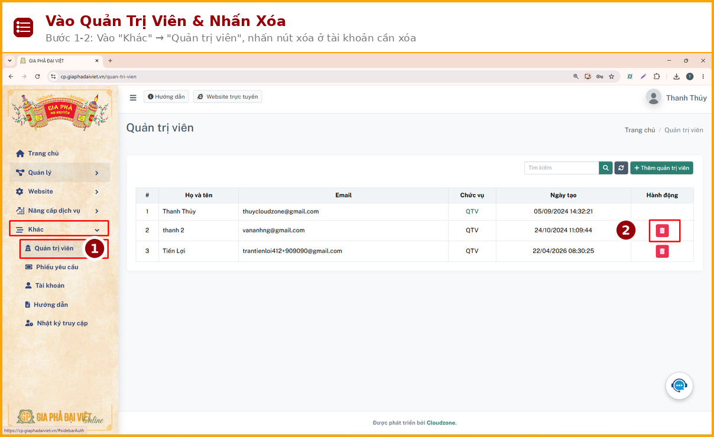The width and height of the screenshot is (714, 437).
Task: Click the Gia Phả Họ Nguyễn logo
Action: (x=60, y=112)
